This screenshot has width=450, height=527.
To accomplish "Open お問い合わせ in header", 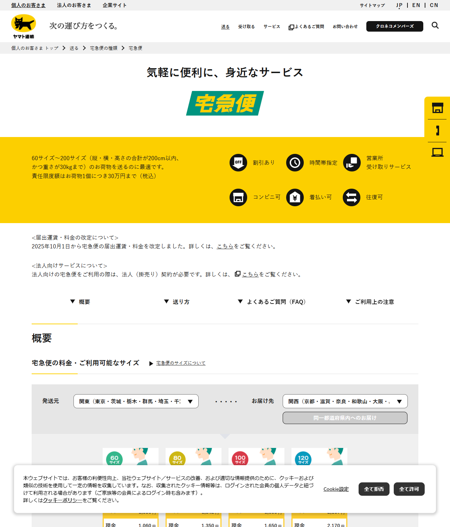I will (x=345, y=27).
